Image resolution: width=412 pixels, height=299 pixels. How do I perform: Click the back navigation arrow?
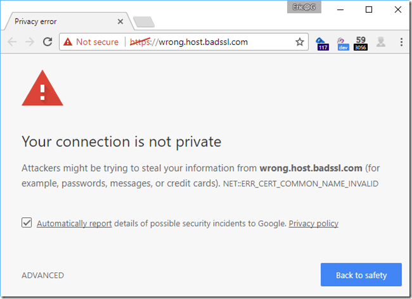(12, 42)
